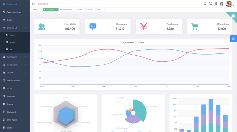This screenshot has height=132, width=237.
Task: Open the blue settings gear panel button
Action: click(x=234, y=39)
